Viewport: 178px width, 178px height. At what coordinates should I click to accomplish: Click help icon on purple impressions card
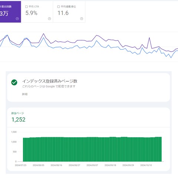(17, 19)
